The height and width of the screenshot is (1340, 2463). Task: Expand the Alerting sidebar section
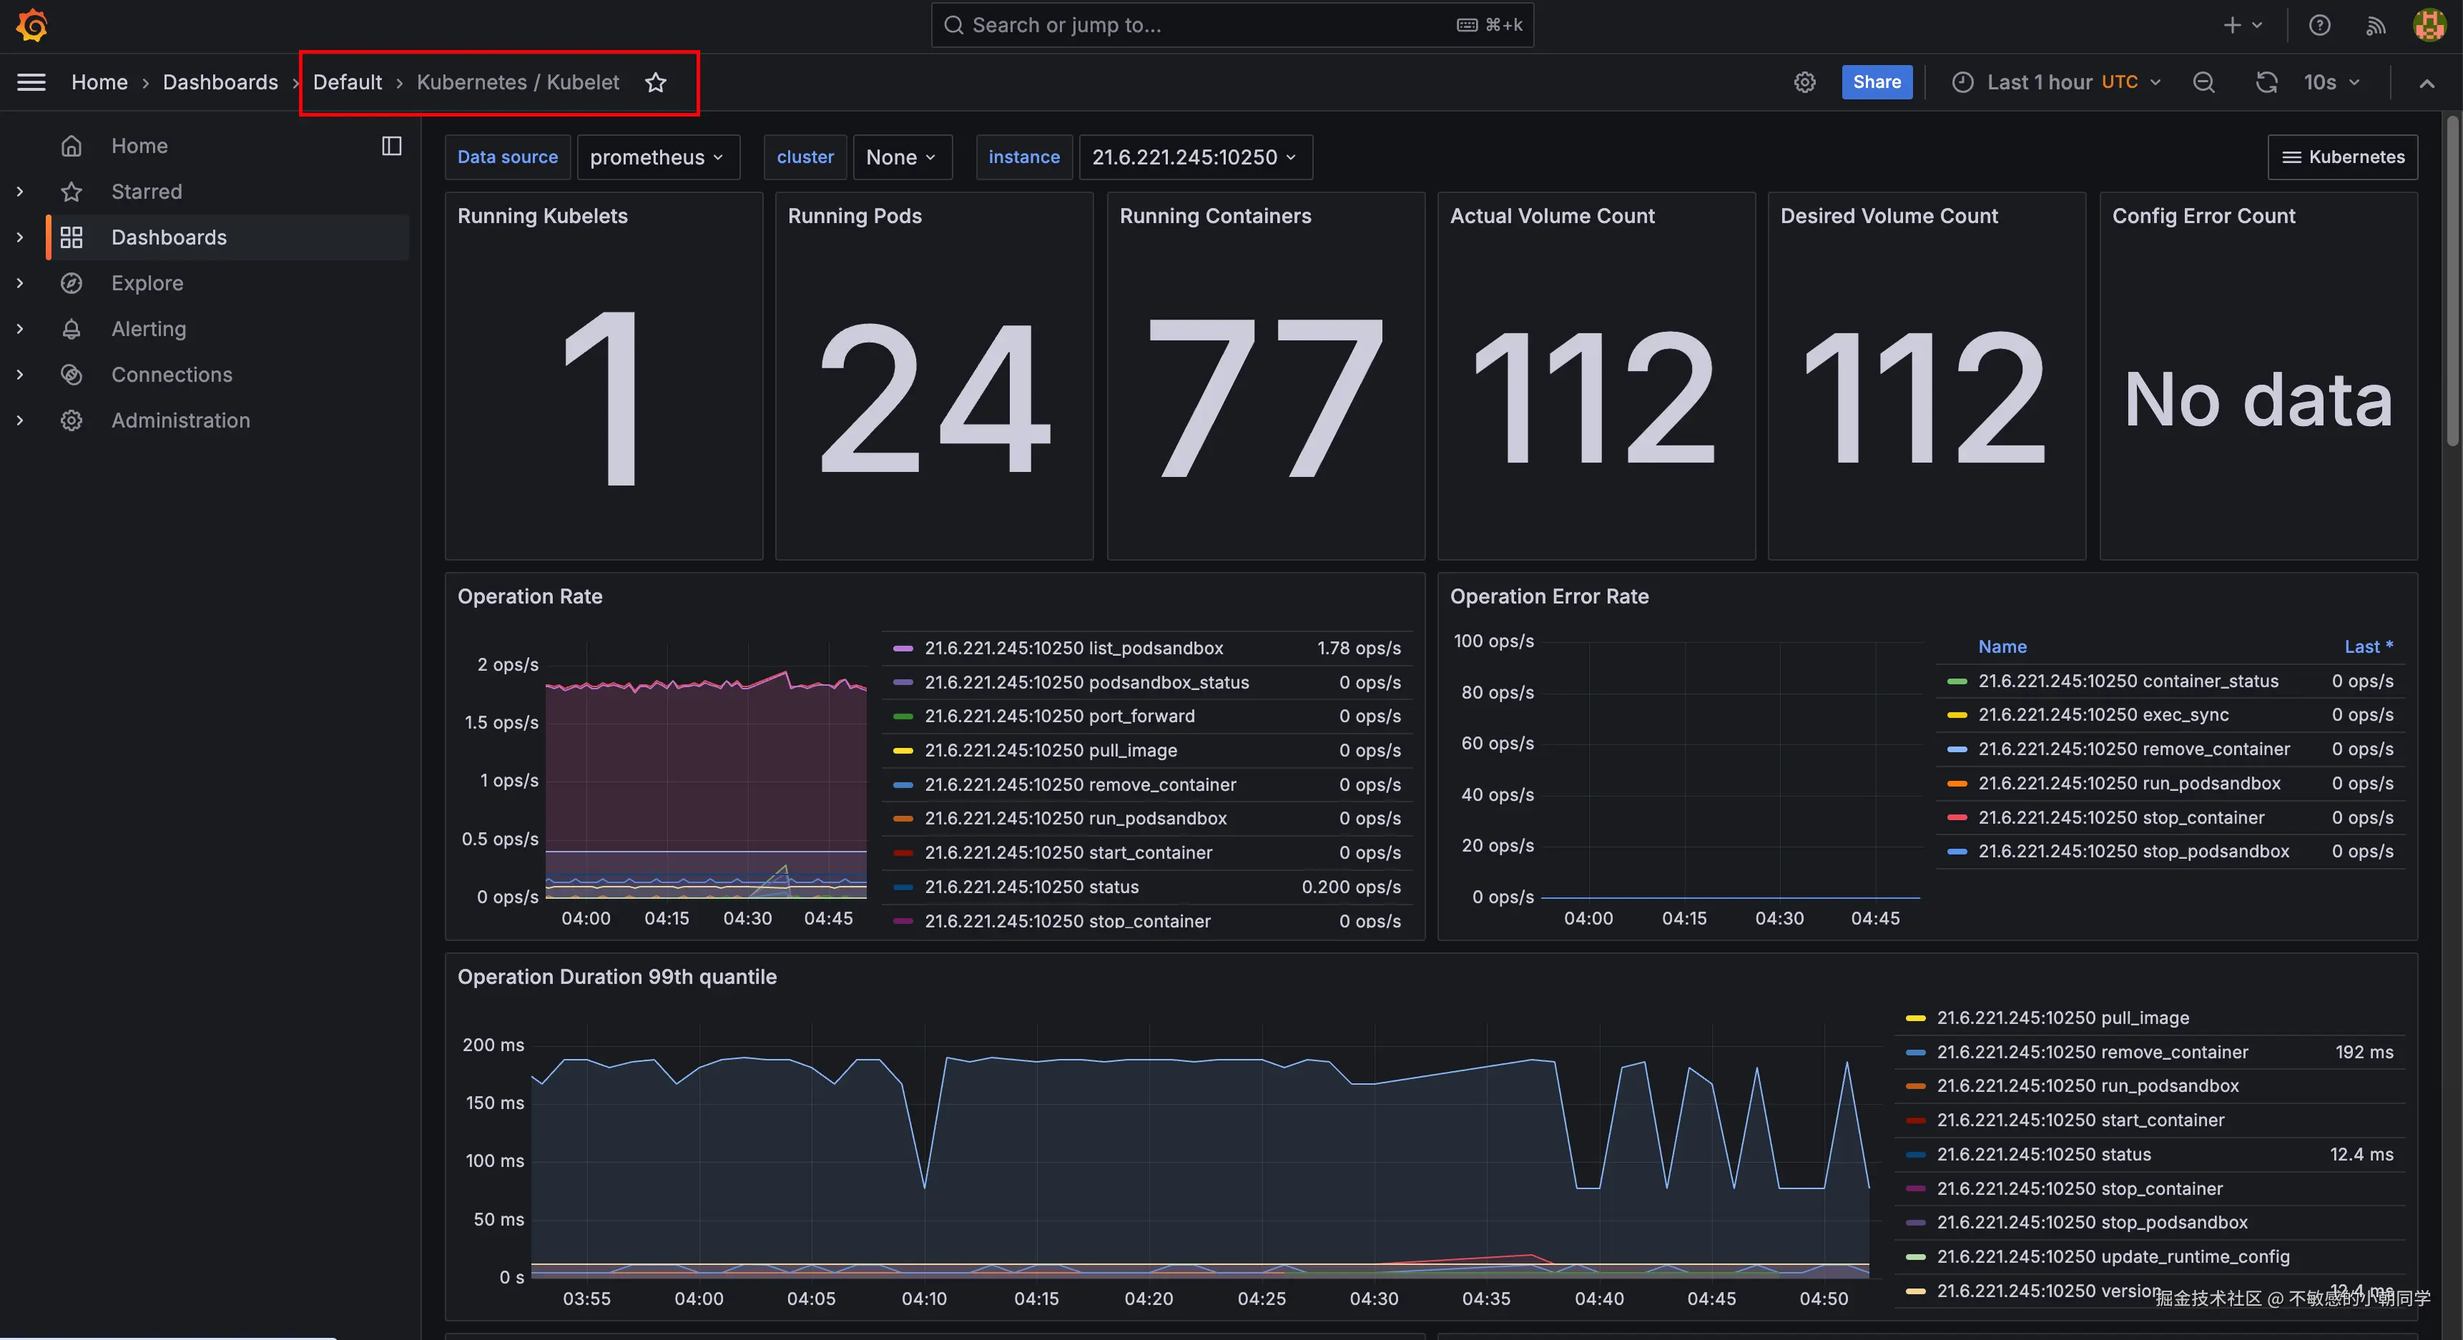(x=20, y=329)
